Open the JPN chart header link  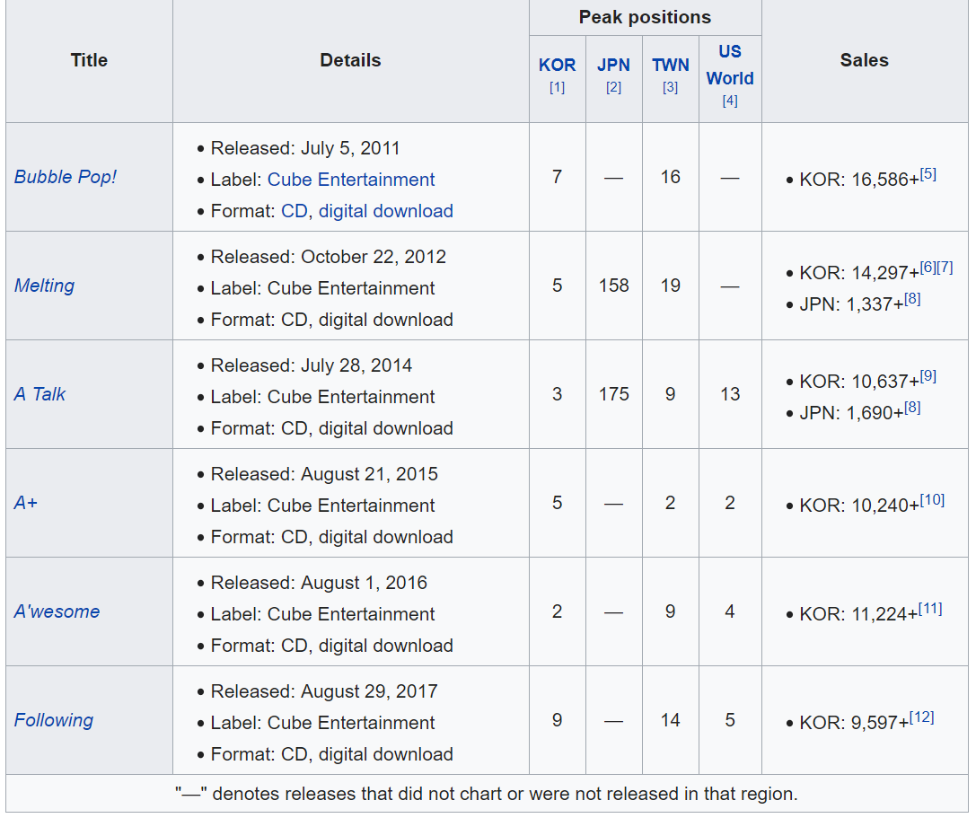(x=614, y=65)
